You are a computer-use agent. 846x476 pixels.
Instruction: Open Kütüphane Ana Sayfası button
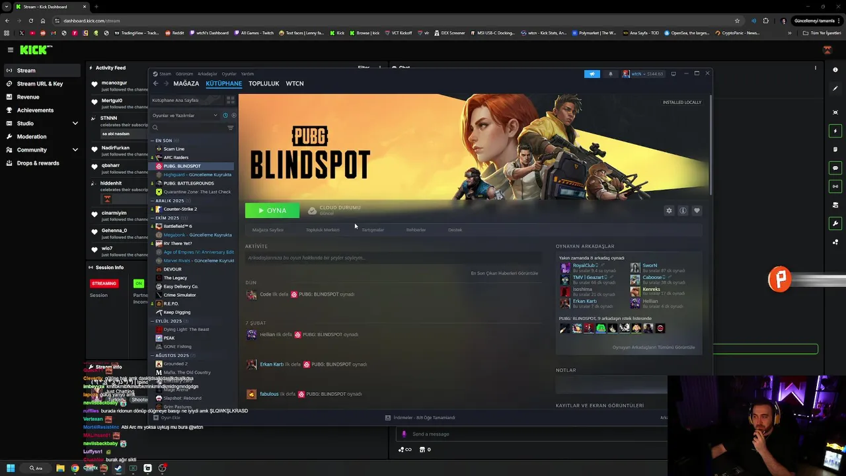187,100
